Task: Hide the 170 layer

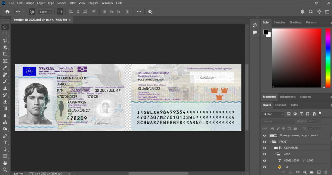Action: [x=264, y=167]
